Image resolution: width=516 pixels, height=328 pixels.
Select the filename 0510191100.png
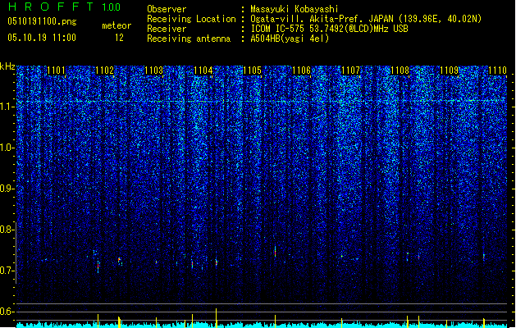coord(42,21)
